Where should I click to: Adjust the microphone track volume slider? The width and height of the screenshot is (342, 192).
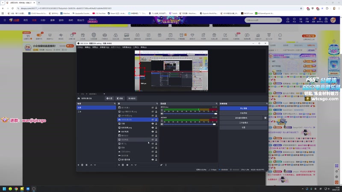click(x=190, y=113)
